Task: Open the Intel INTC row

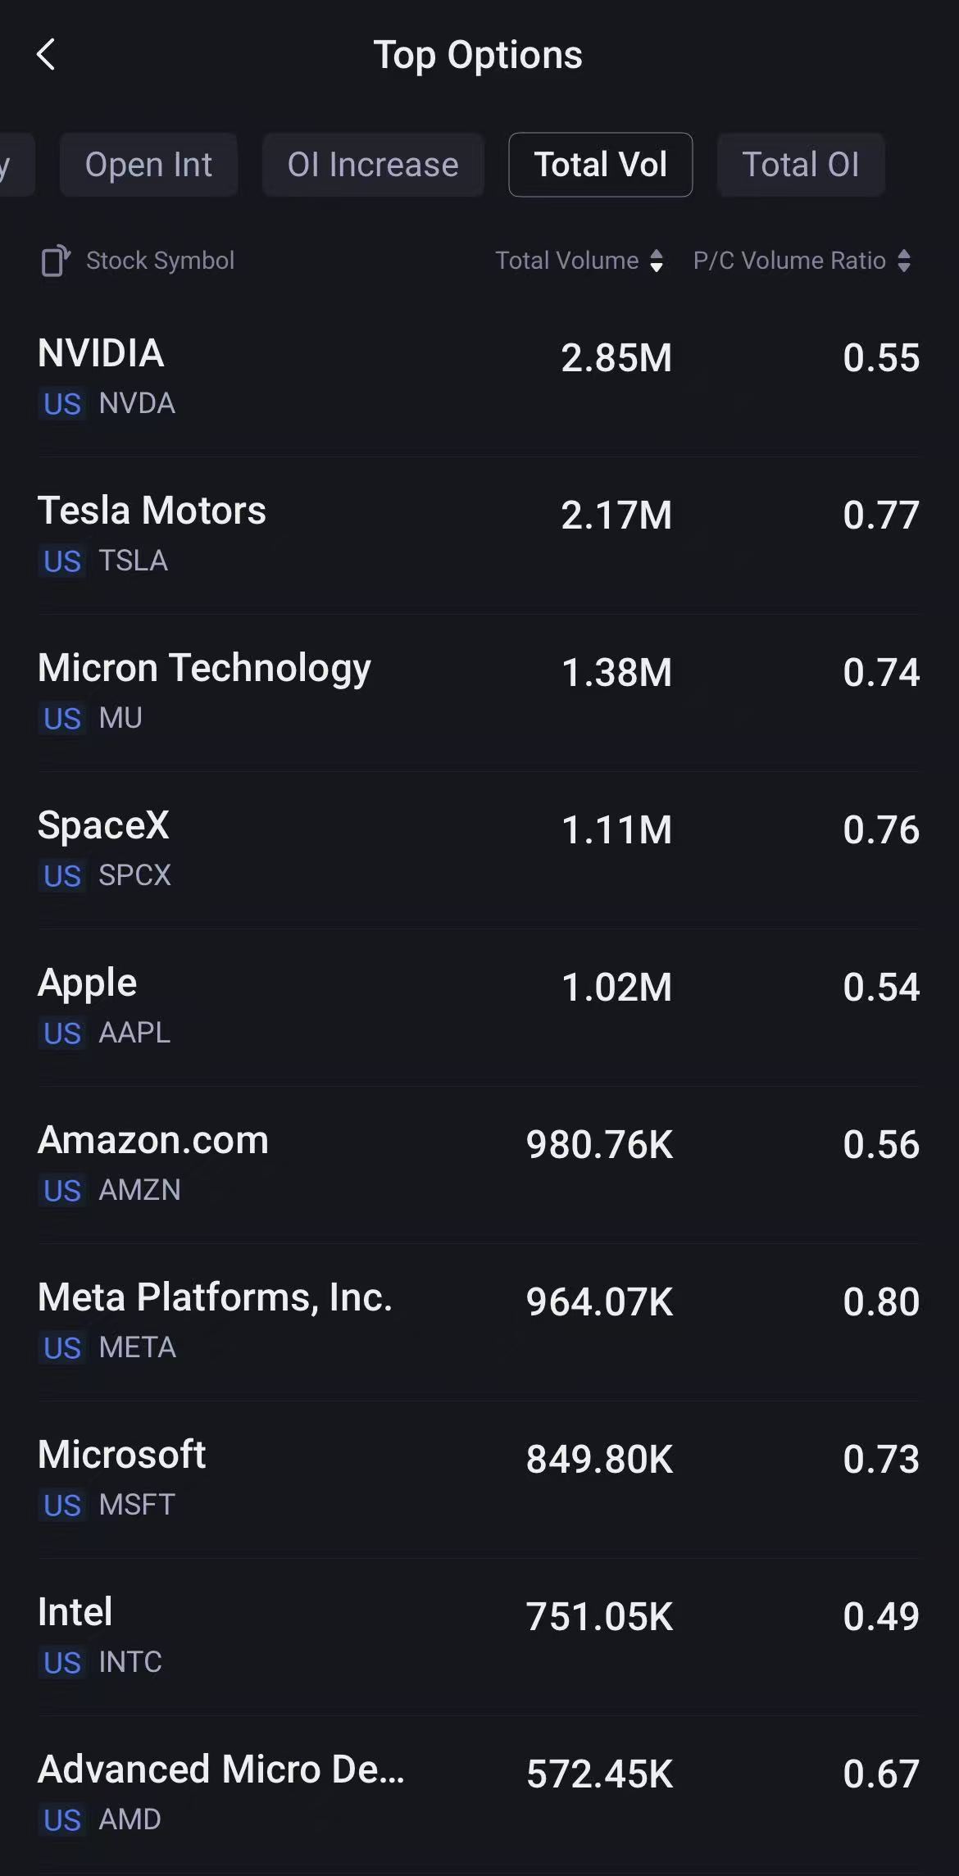Action: click(x=479, y=1637)
